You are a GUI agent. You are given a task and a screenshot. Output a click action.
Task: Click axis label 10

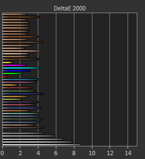pos(92,153)
